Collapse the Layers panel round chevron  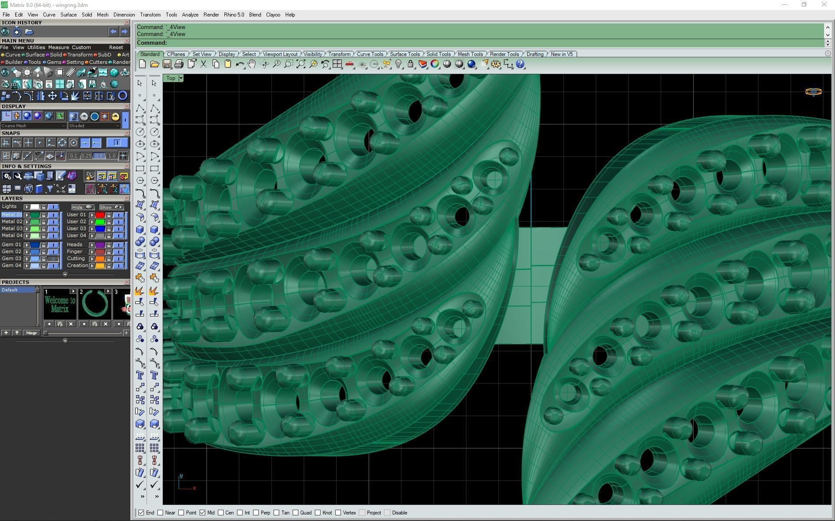[65, 274]
